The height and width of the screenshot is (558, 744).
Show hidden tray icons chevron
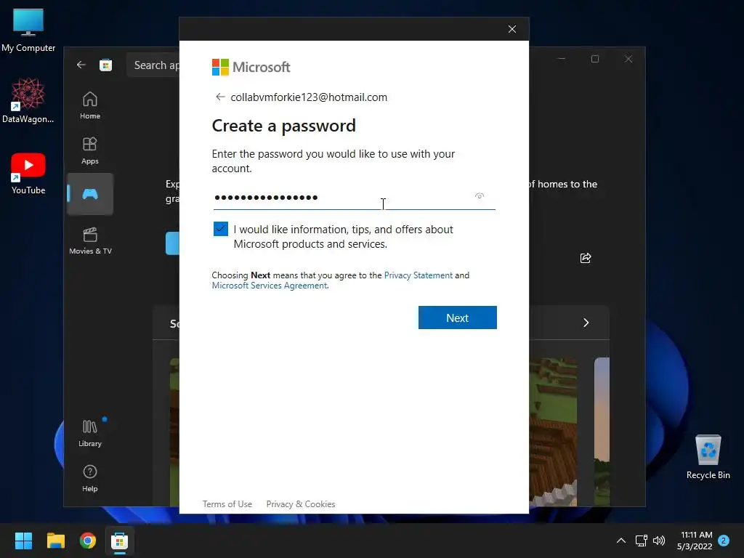point(620,541)
